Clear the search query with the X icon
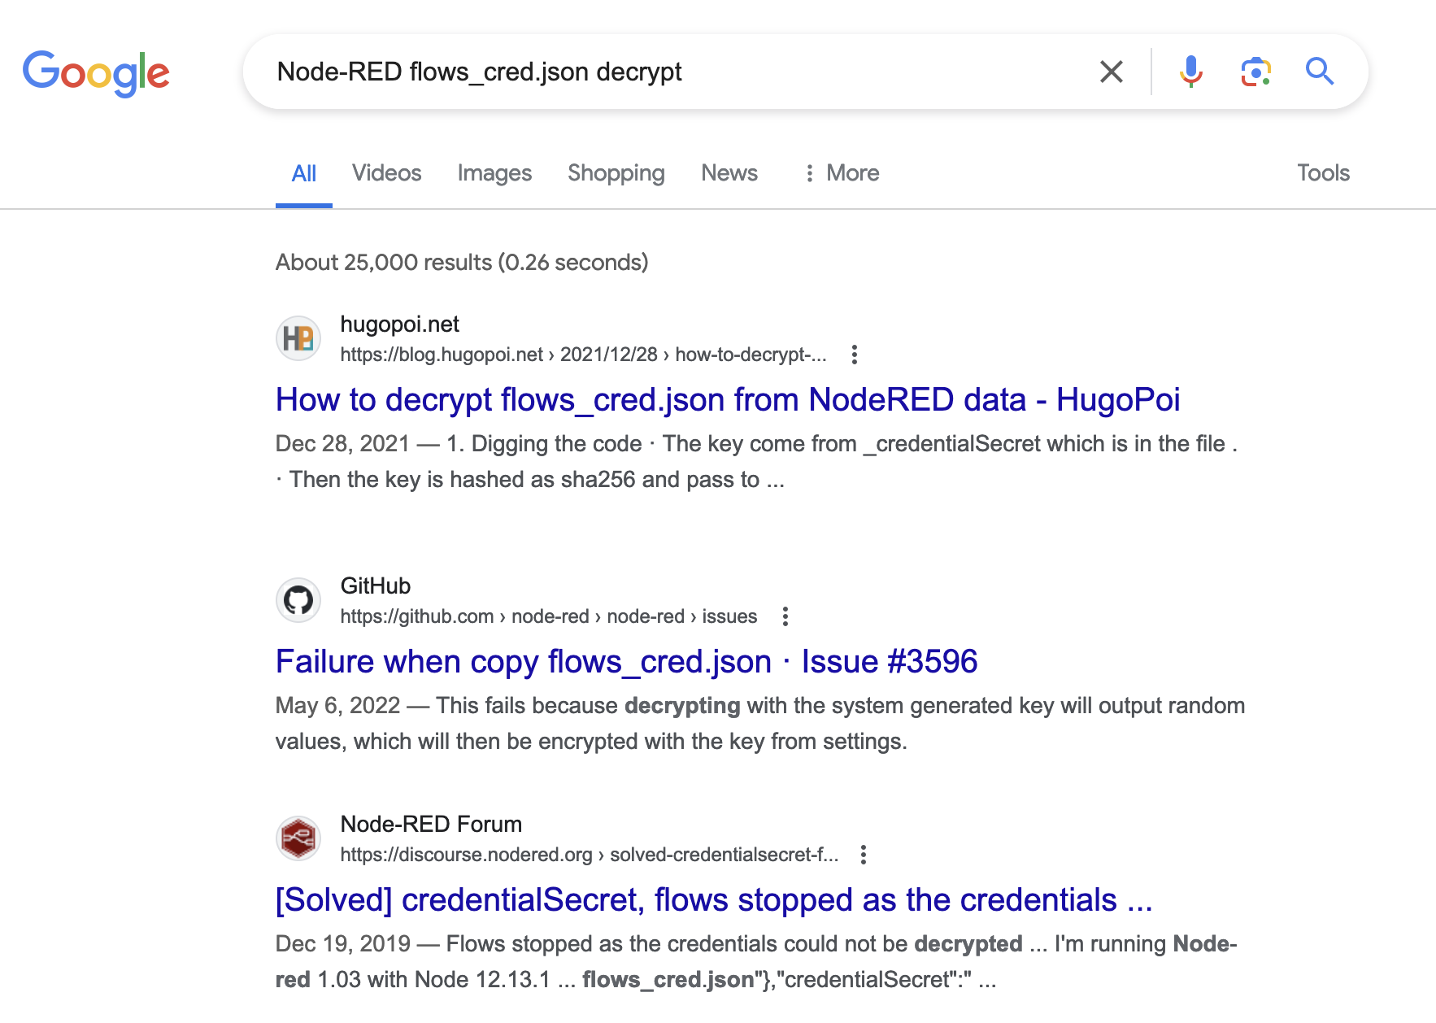Screen dimensions: 1436x1023 click(1111, 72)
